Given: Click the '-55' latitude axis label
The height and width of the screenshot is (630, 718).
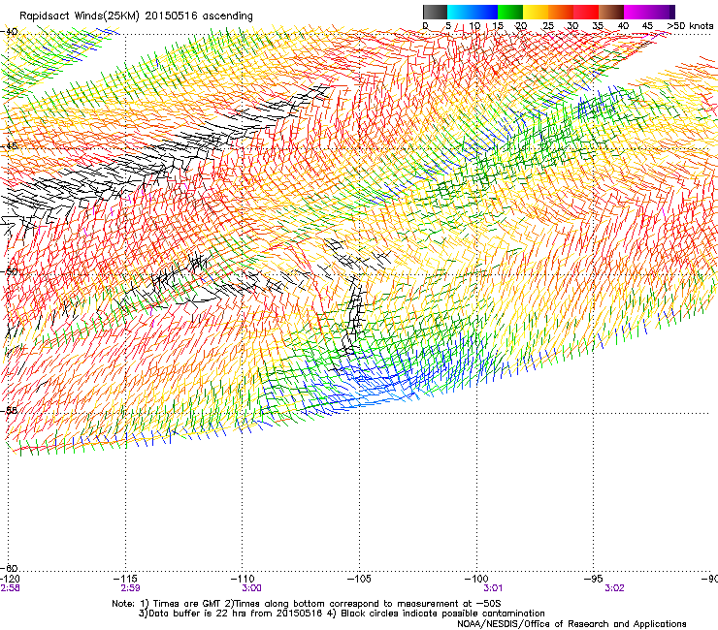Looking at the screenshot, I should pos(10,410).
